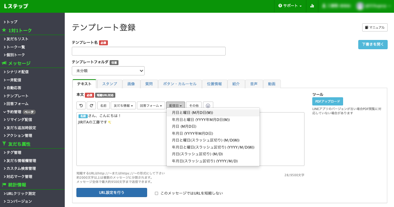Click the flag icon next to 統計情報

tap(5, 185)
